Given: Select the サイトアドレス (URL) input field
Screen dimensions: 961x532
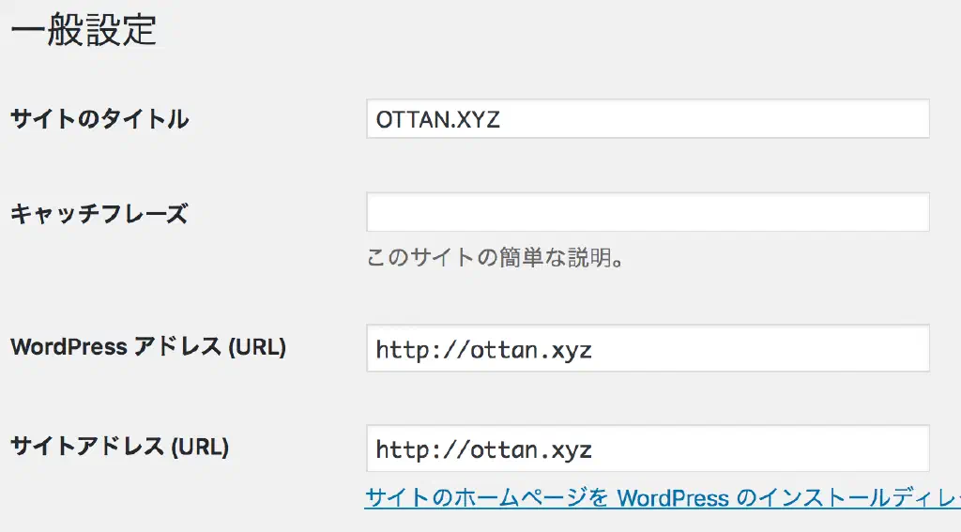Looking at the screenshot, I should [x=648, y=448].
